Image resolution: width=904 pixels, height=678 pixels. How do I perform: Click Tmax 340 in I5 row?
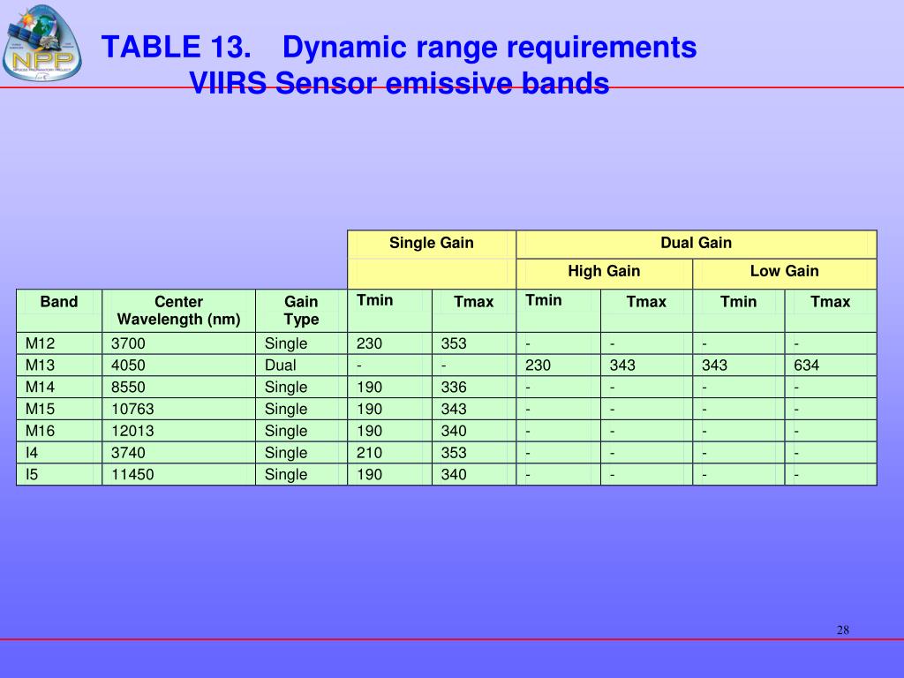pyautogui.click(x=454, y=475)
